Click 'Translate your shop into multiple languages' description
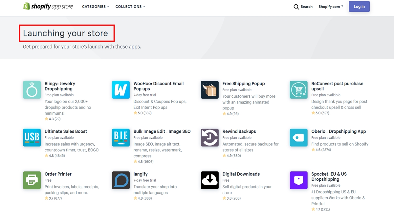The image size is (394, 215). tap(155, 190)
